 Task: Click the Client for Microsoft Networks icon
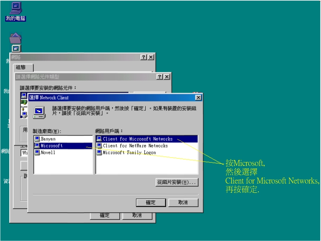(x=99, y=139)
